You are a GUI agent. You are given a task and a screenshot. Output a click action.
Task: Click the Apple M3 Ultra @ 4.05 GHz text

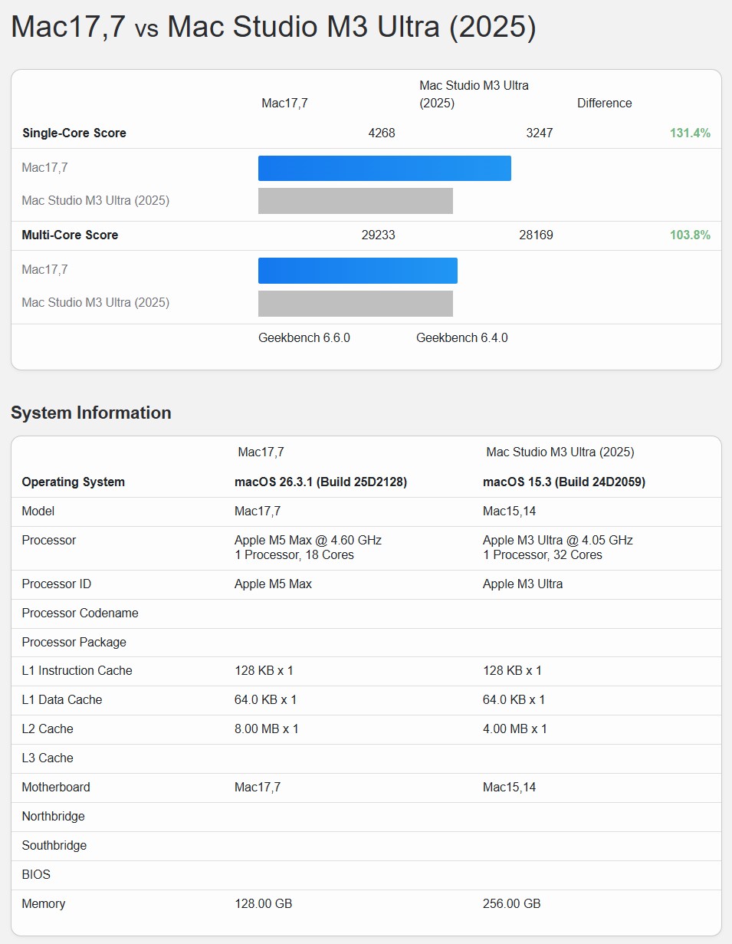tap(557, 541)
